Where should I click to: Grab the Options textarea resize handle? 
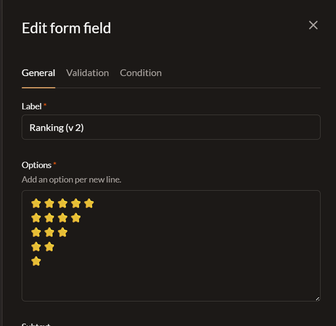point(317,299)
